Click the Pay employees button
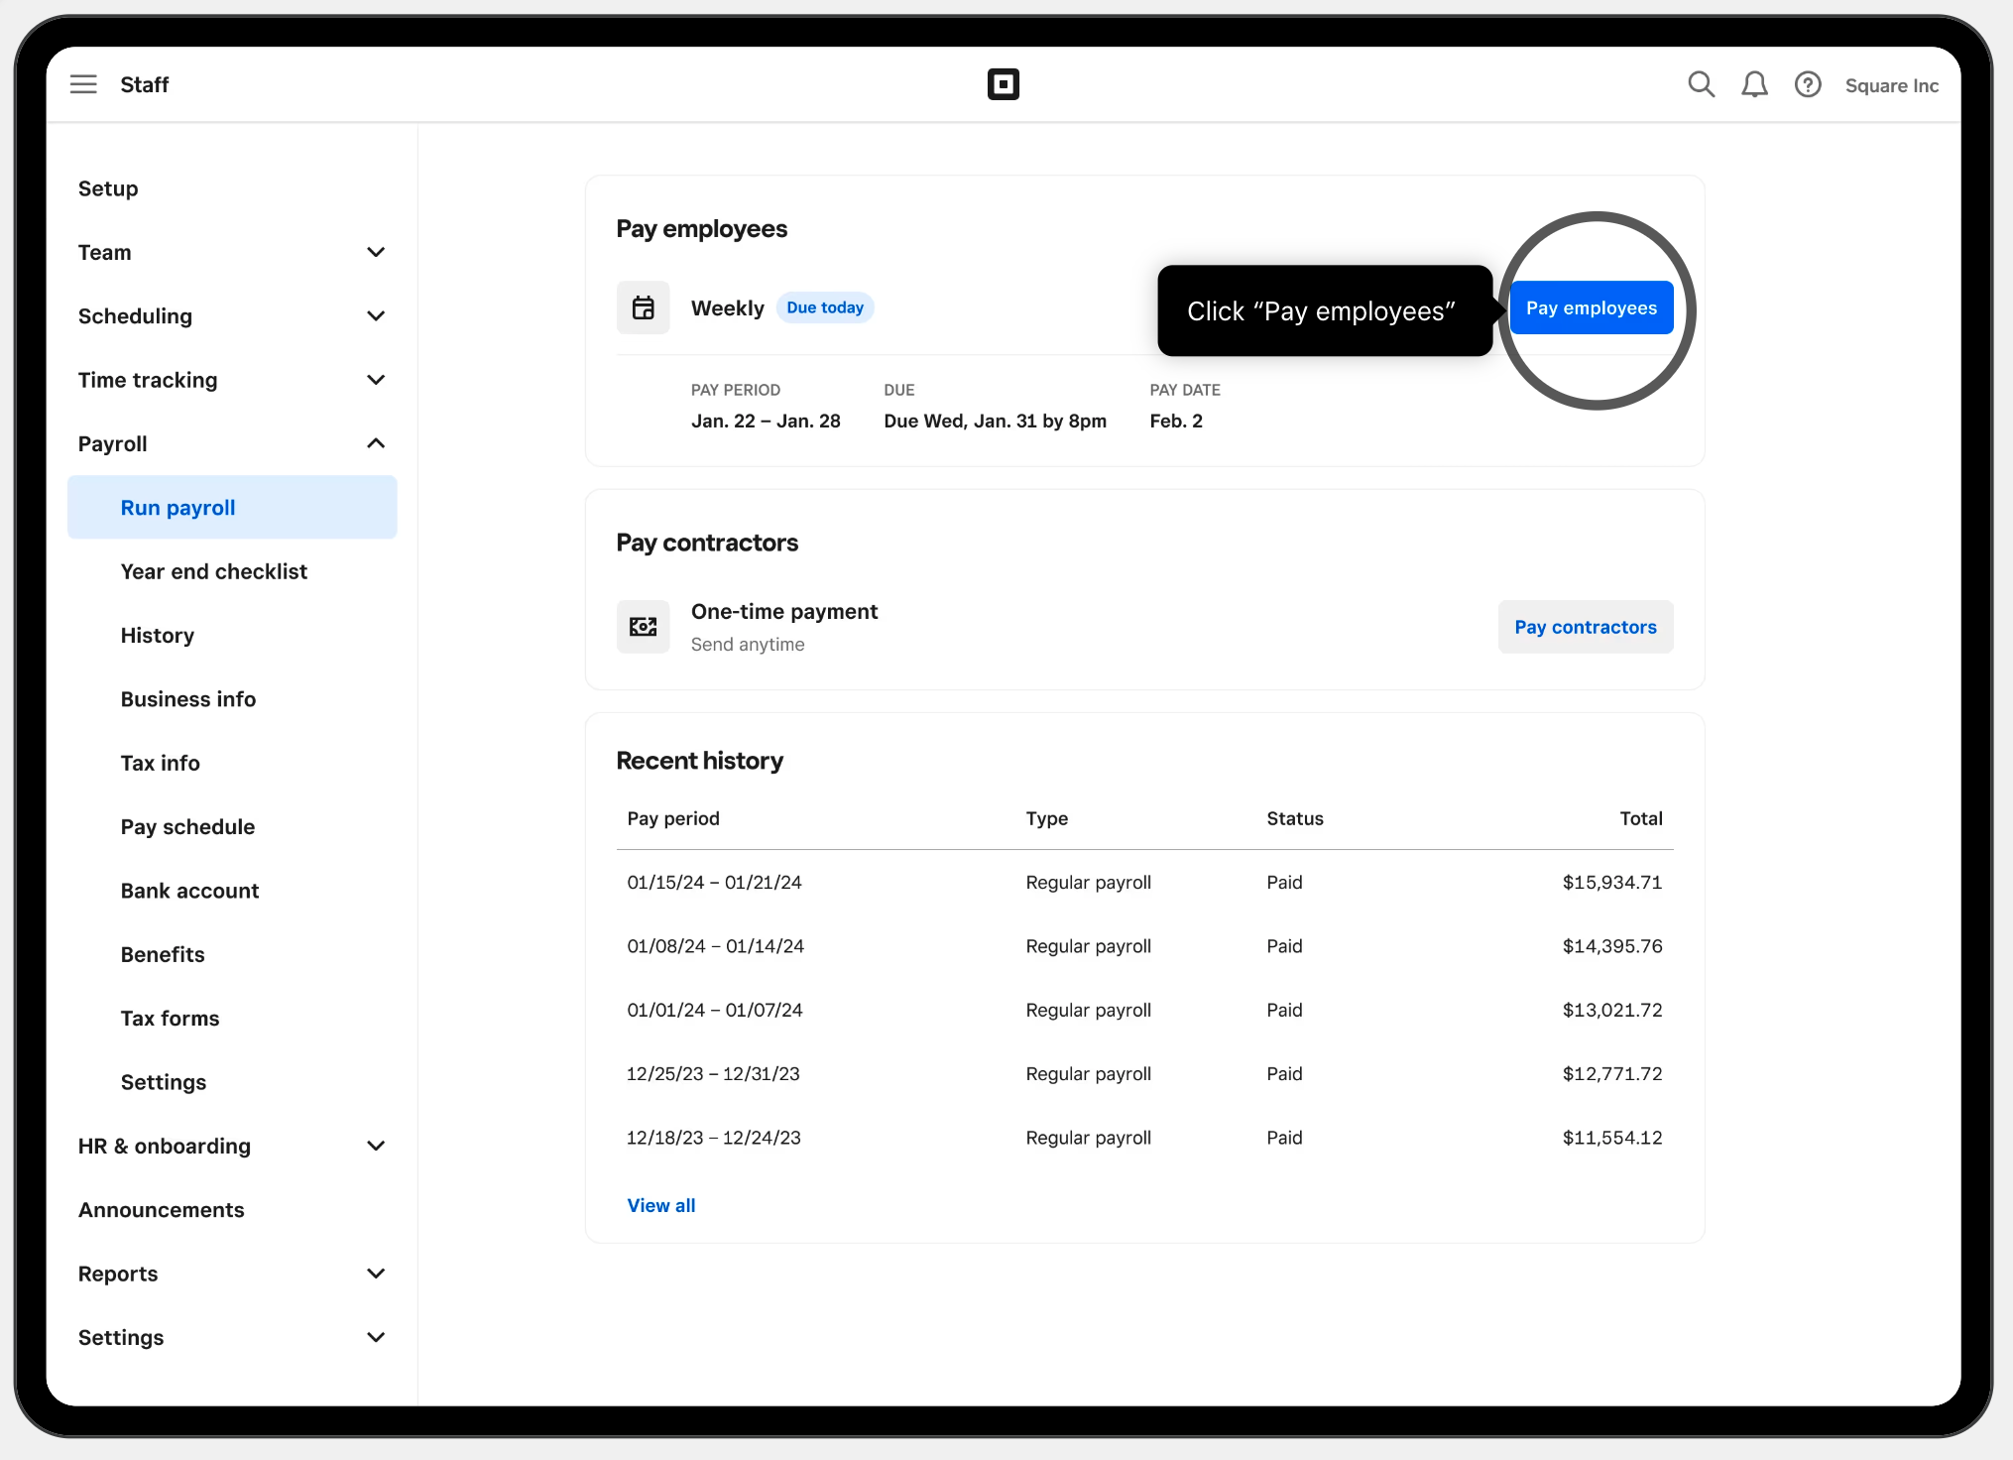Image resolution: width=2013 pixels, height=1460 pixels. pos(1591,307)
